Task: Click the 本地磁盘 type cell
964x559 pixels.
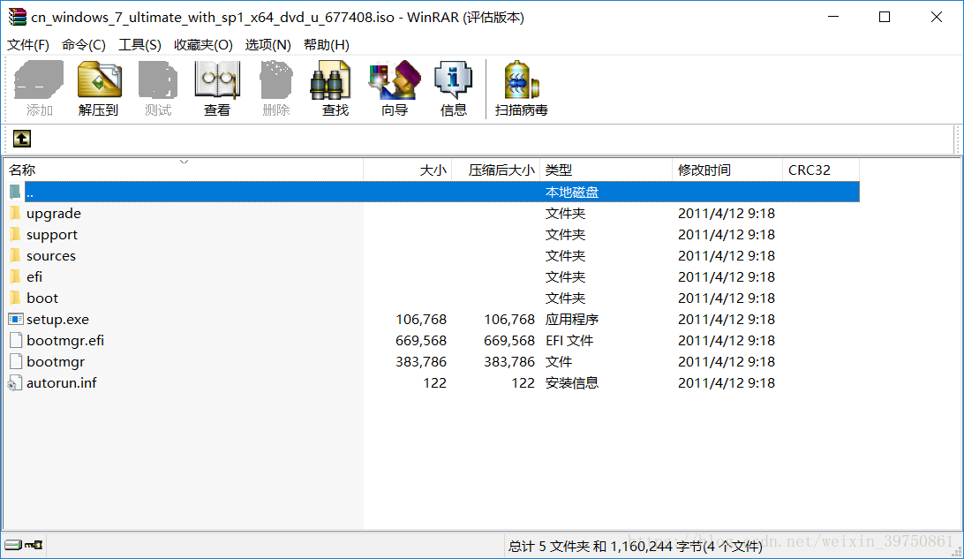Action: 572,193
